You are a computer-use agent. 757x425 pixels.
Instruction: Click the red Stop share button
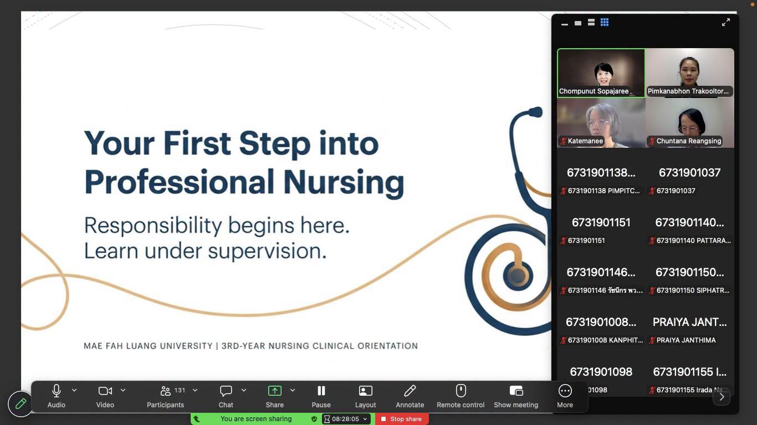(x=402, y=419)
